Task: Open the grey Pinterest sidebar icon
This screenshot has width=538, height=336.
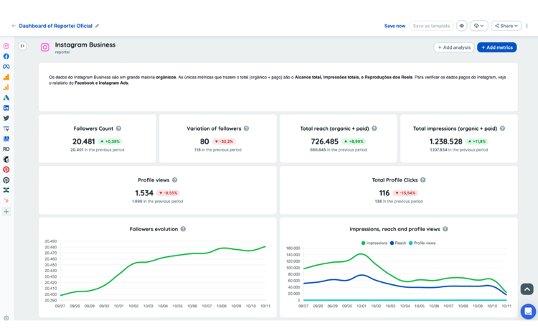Action: [x=6, y=180]
